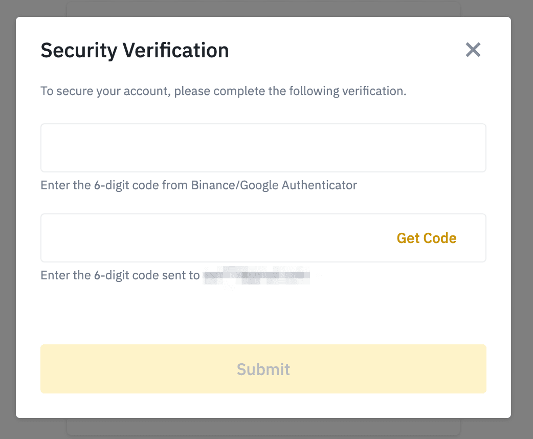The height and width of the screenshot is (439, 533).
Task: Click the 'To secure your account' instruction text
Action: click(x=223, y=92)
